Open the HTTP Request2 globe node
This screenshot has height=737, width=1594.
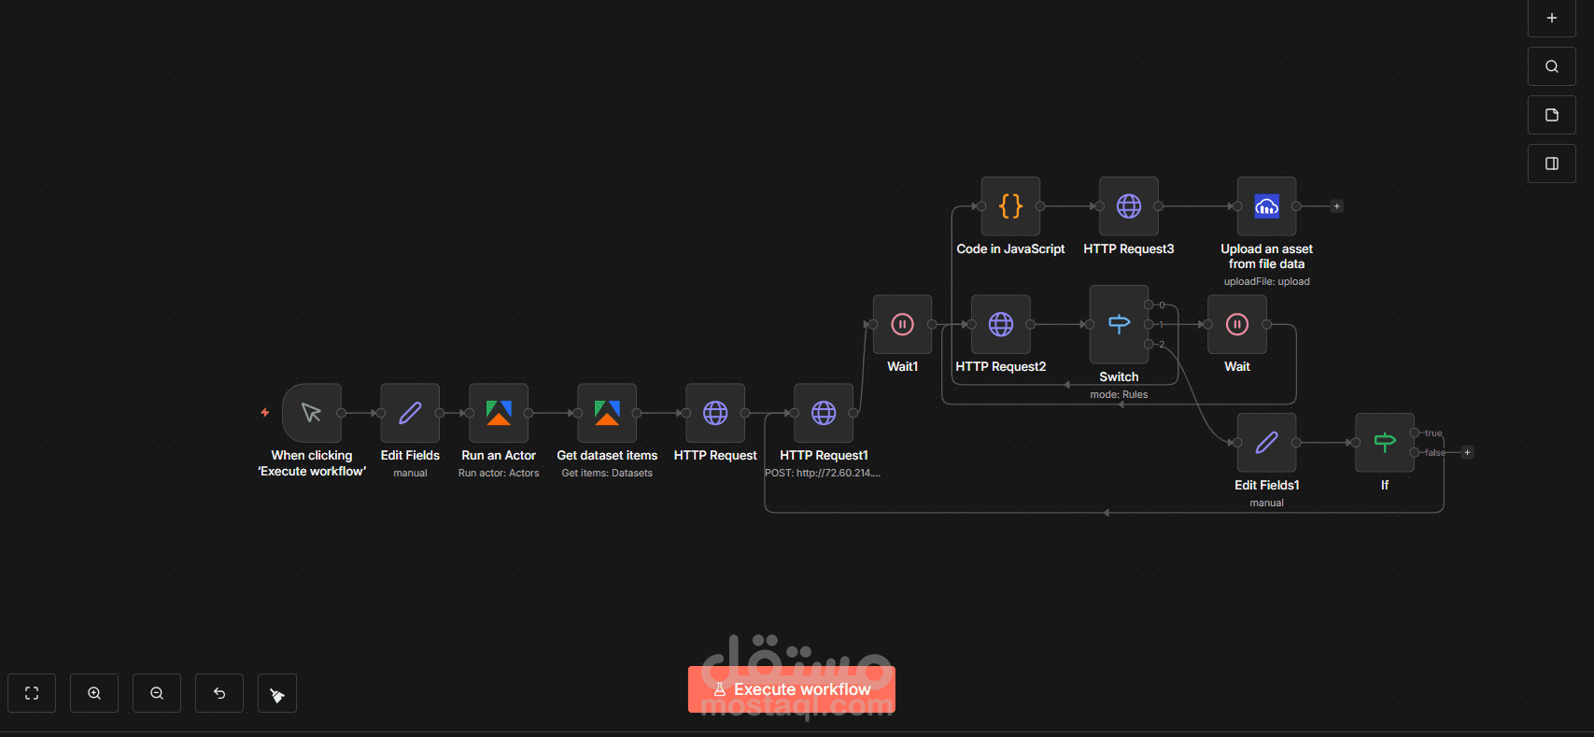pyautogui.click(x=1001, y=324)
